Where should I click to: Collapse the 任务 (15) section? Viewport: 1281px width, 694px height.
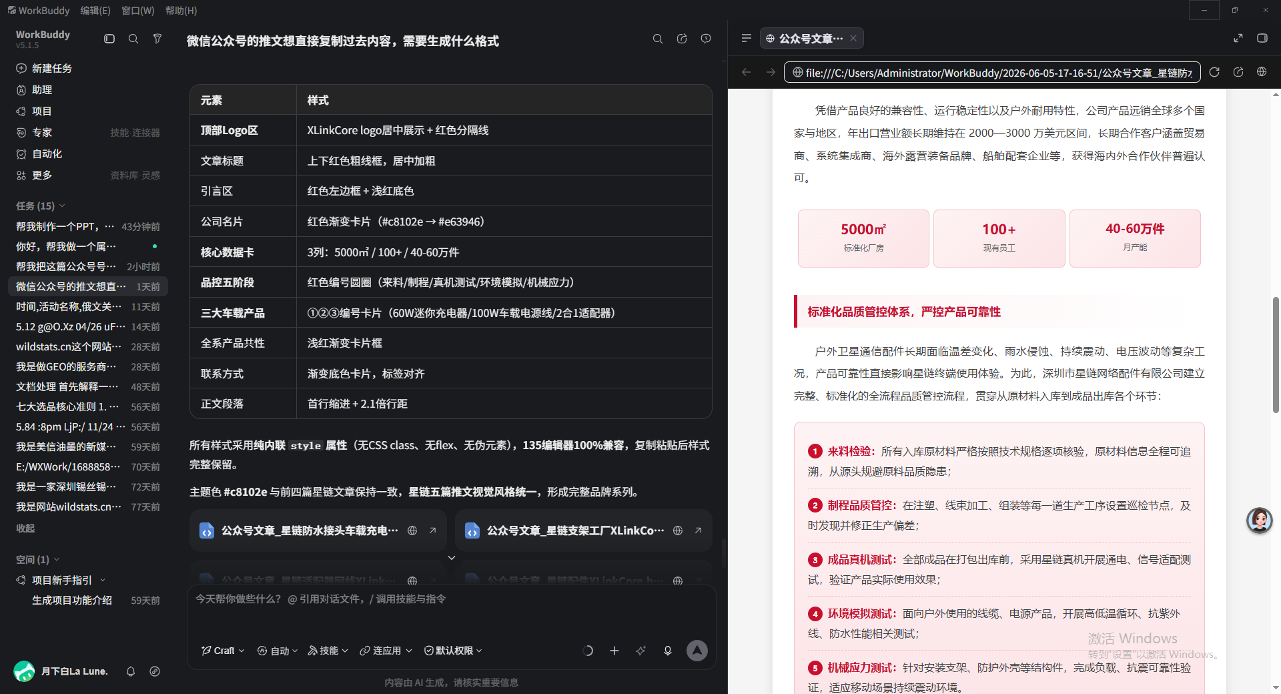coord(41,206)
